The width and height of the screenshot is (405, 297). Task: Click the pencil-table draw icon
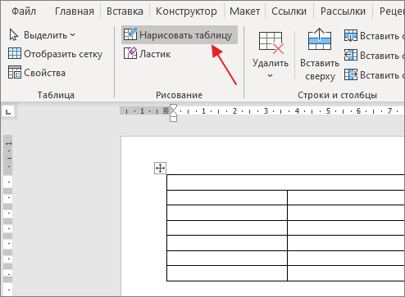[x=130, y=34]
